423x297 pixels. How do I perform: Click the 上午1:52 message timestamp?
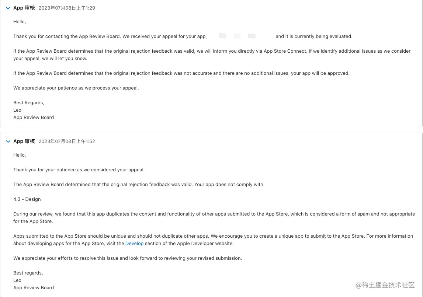[x=67, y=141]
